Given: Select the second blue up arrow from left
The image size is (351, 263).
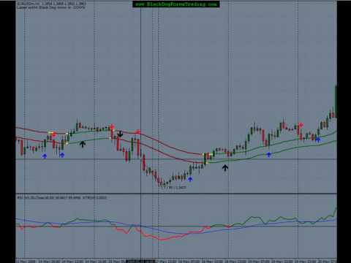Looking at the screenshot, I should coord(62,155).
